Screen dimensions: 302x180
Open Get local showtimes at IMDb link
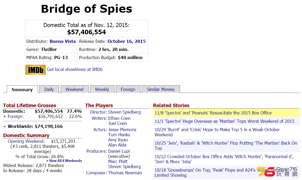[x=75, y=70]
